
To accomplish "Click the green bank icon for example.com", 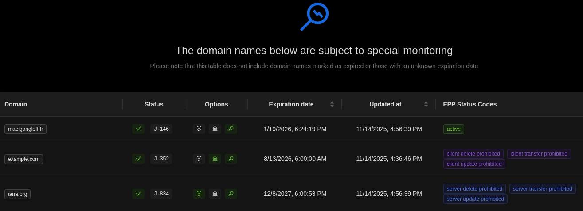I will coord(215,159).
